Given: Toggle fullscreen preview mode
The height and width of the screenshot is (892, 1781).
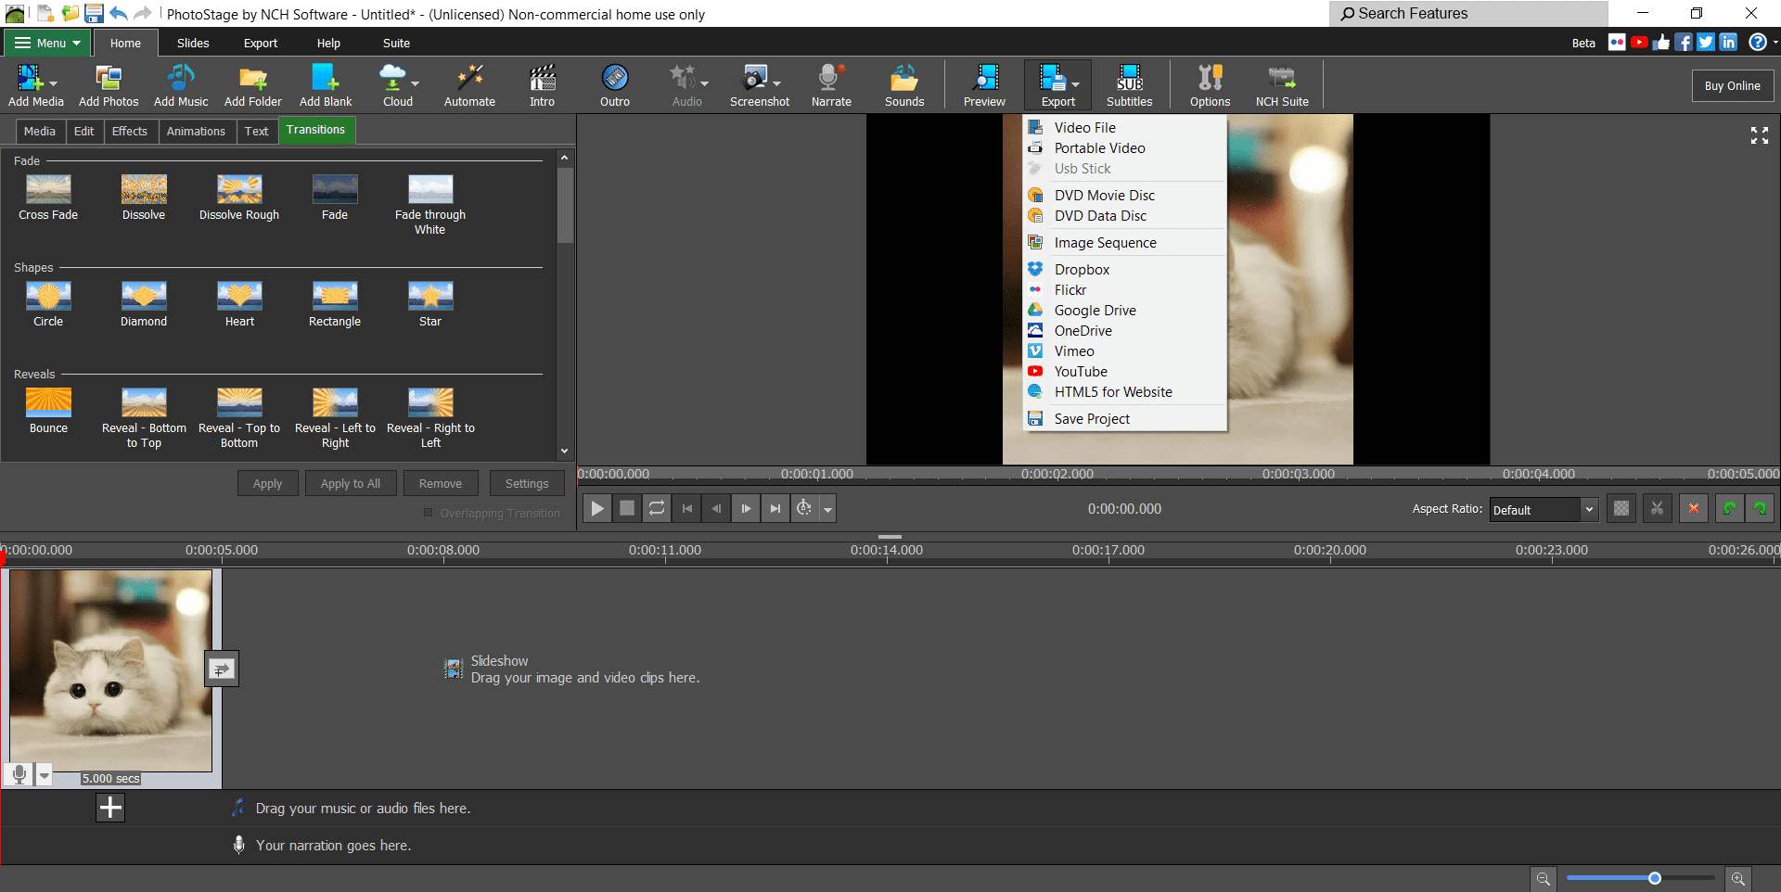Looking at the screenshot, I should [x=1759, y=135].
